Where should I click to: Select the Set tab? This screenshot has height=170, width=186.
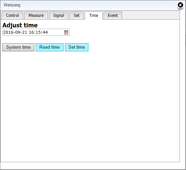76,16
